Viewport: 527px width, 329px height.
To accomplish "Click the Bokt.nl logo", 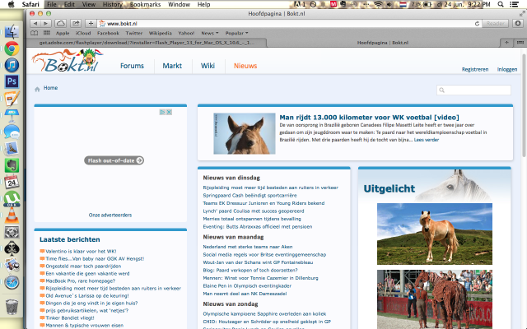I will coord(68,61).
